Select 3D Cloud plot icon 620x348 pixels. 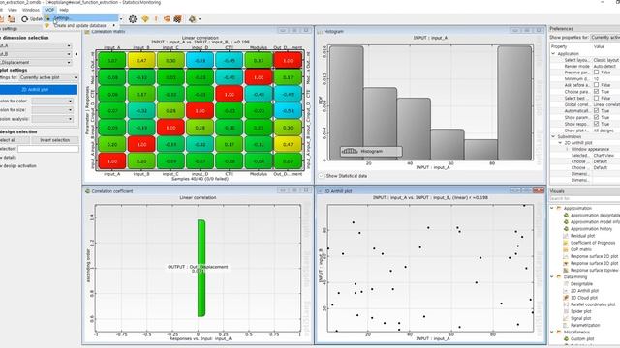[566, 298]
